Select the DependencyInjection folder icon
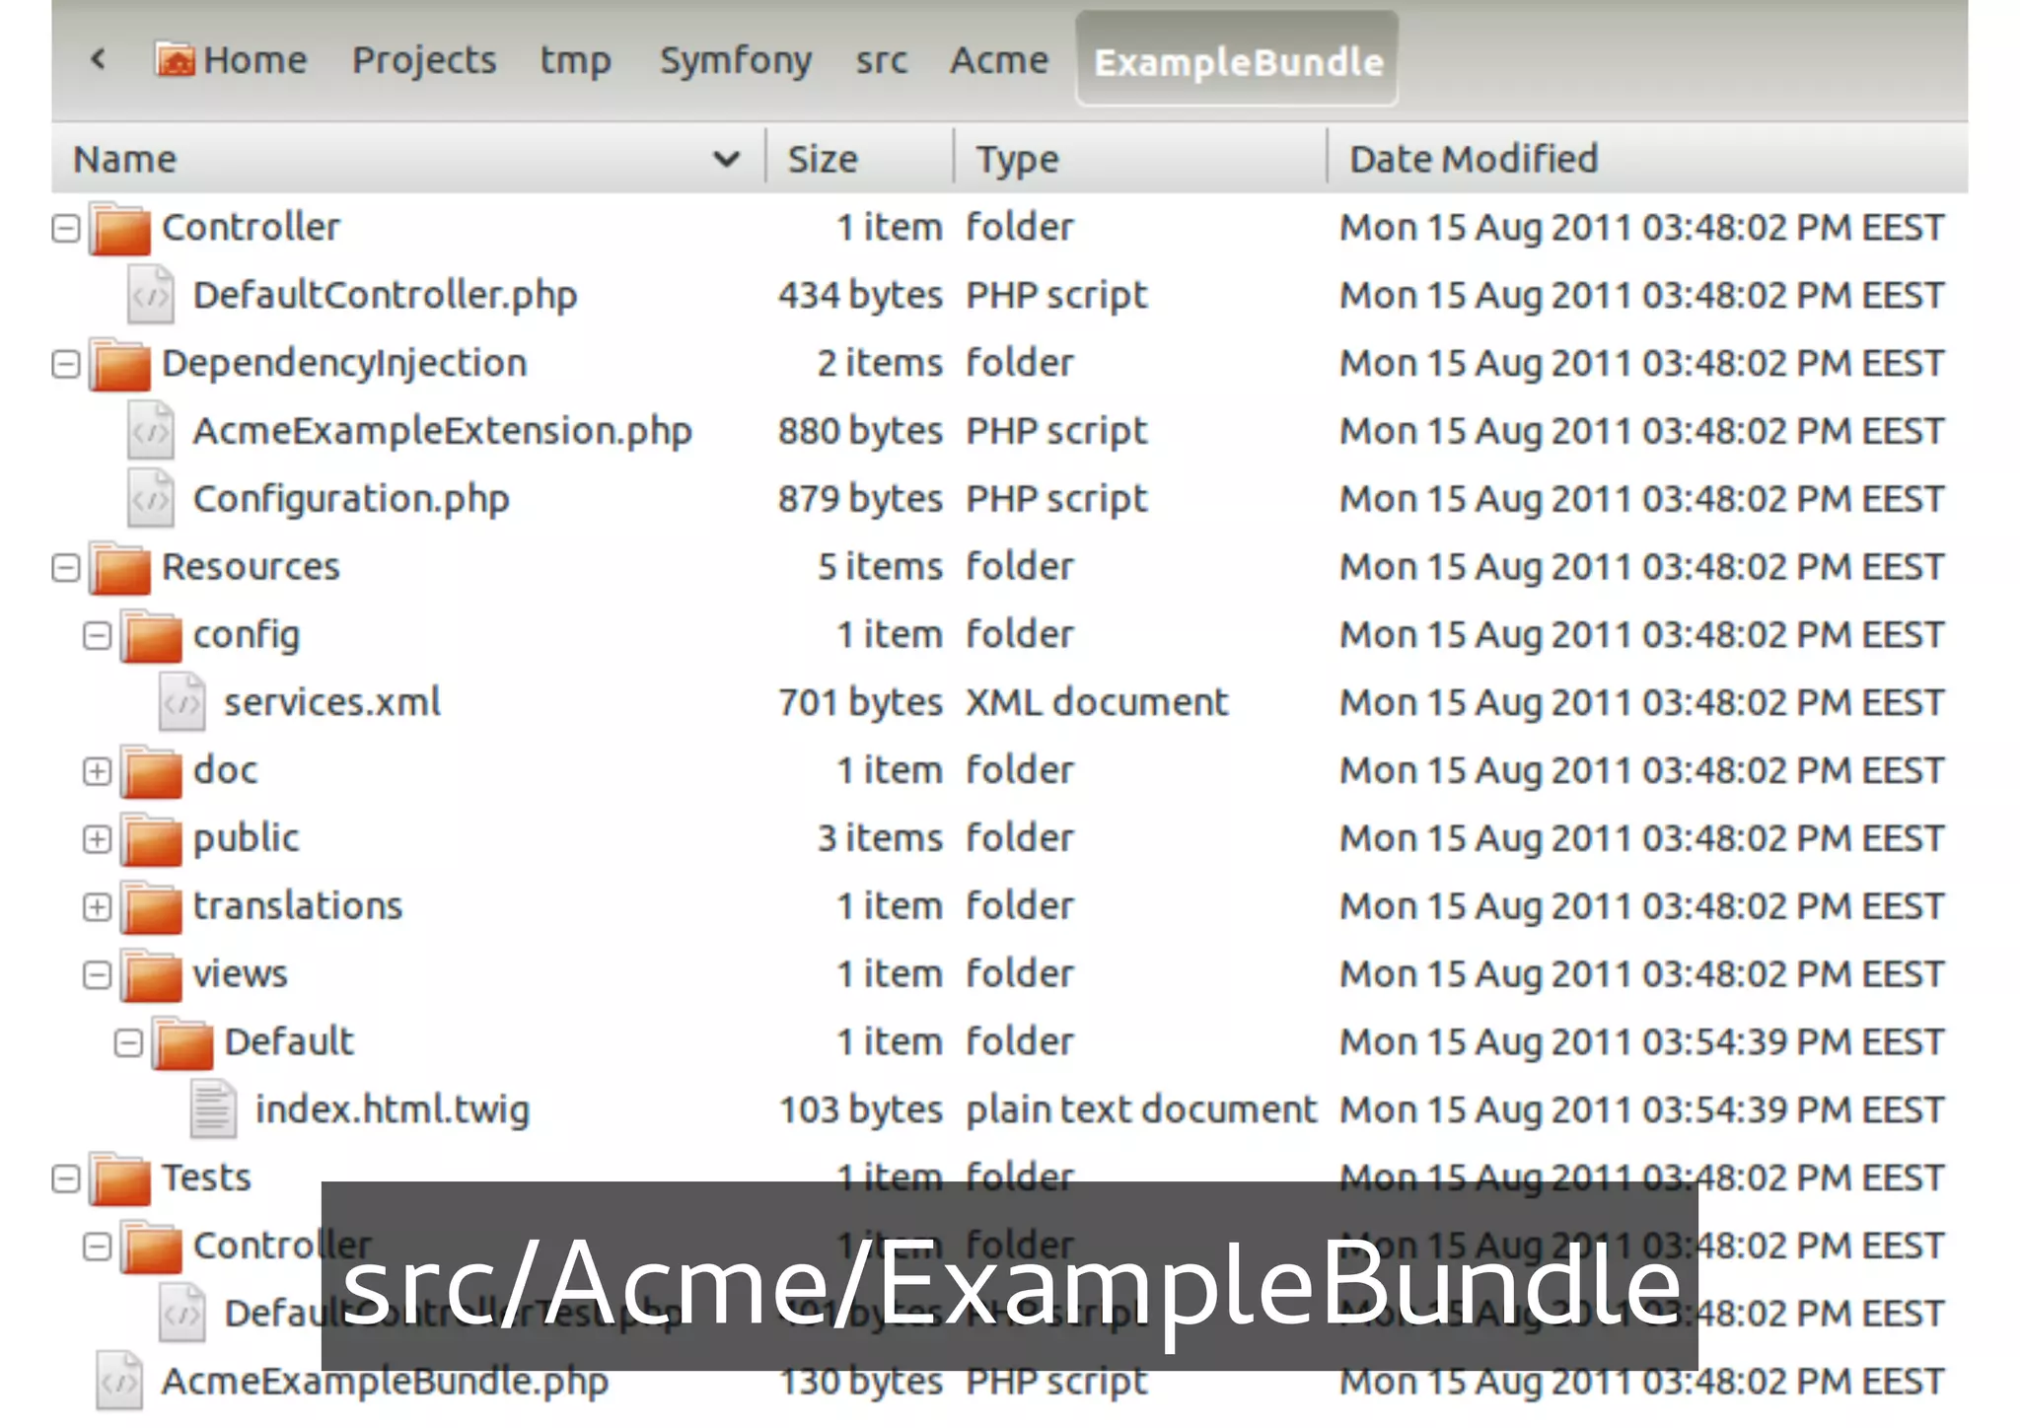The image size is (2020, 1428). pos(120,364)
